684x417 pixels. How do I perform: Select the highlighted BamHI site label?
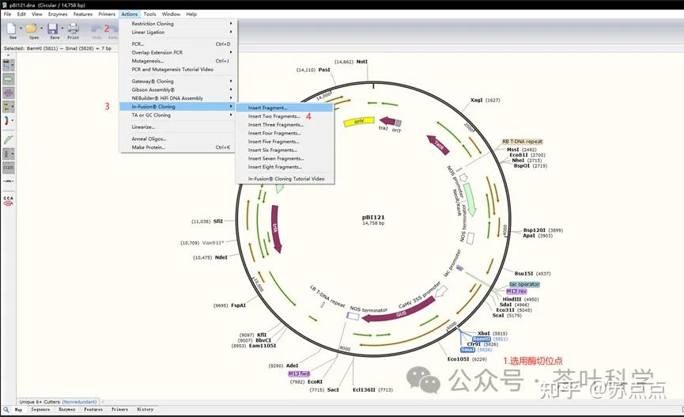tap(482, 339)
